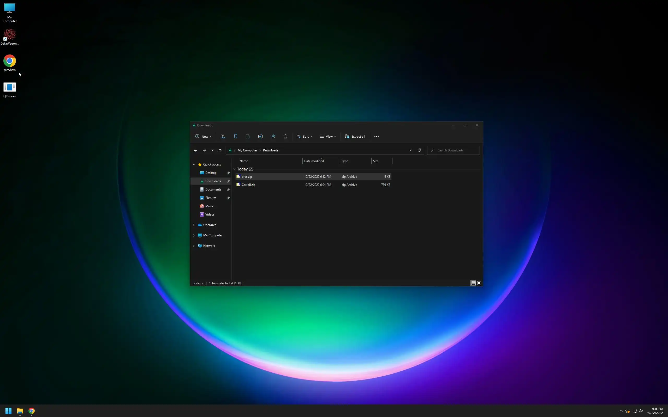Select the Carroll.zip file

pyautogui.click(x=248, y=185)
